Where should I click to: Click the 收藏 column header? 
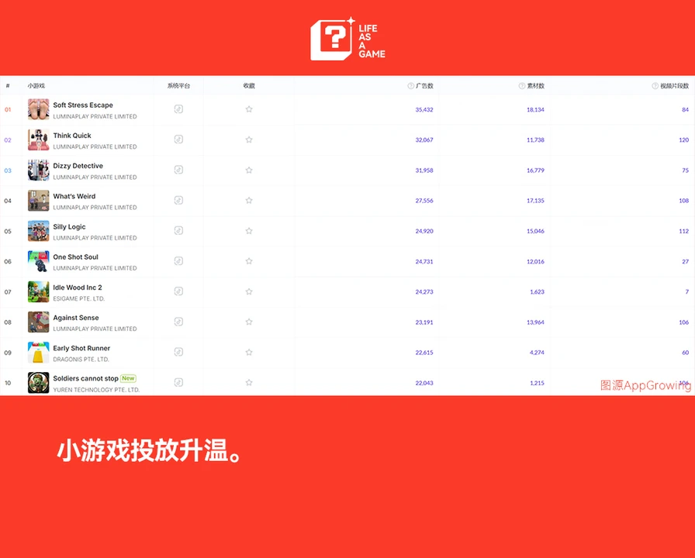(249, 86)
